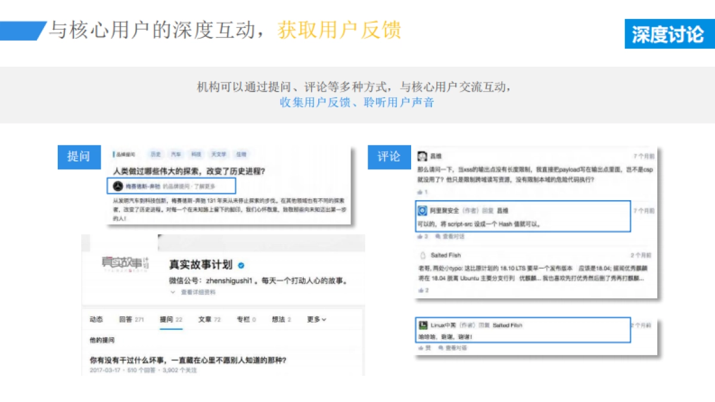This screenshot has height=402, width=715.
Task: Switch to the 文章 tab
Action: coord(204,319)
